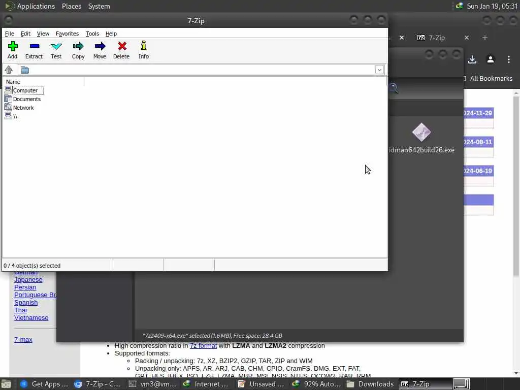520x390 pixels.
Task: Open the File menu
Action: (x=10, y=34)
